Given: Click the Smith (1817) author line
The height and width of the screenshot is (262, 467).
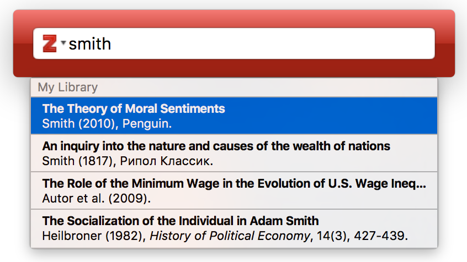Looking at the screenshot, I should 78,161.
